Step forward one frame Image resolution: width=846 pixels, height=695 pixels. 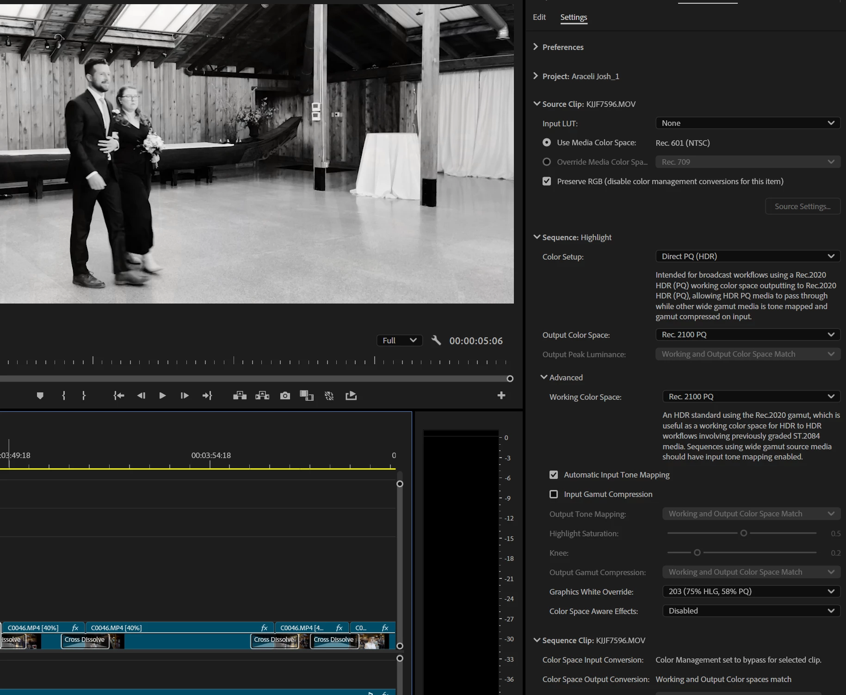pyautogui.click(x=185, y=396)
